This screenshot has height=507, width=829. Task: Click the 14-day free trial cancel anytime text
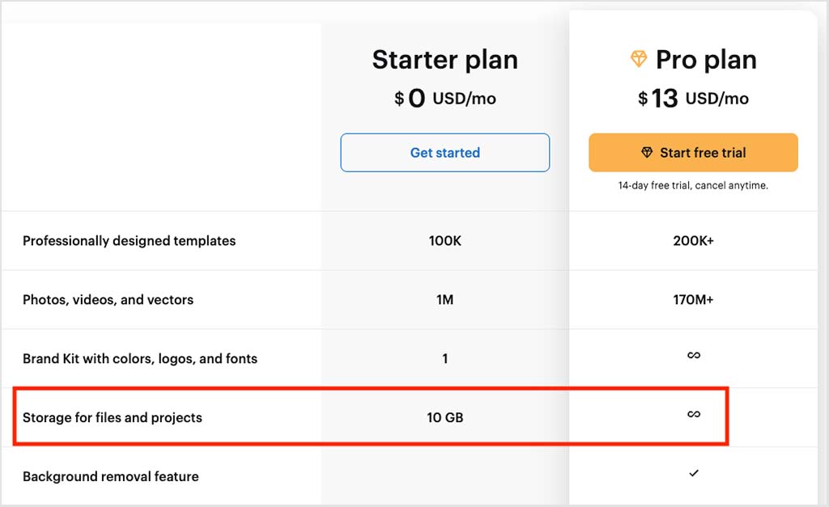(x=693, y=185)
